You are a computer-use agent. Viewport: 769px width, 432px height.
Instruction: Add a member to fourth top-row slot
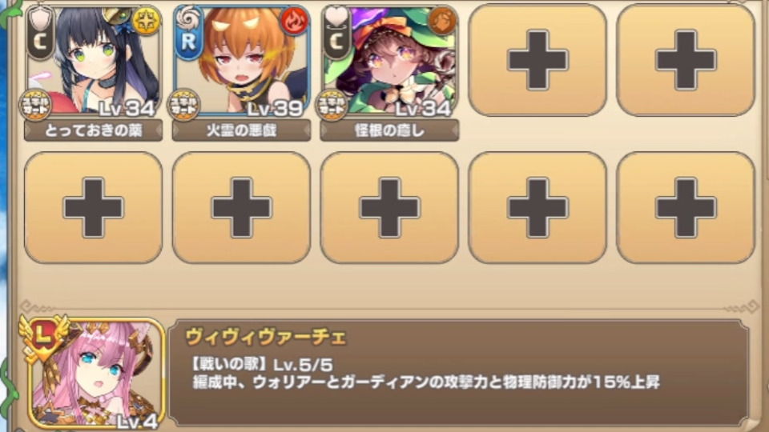(x=537, y=60)
